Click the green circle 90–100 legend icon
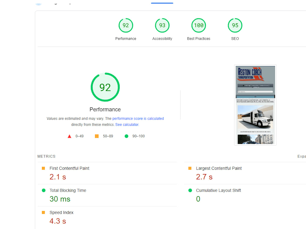 click(126, 136)
